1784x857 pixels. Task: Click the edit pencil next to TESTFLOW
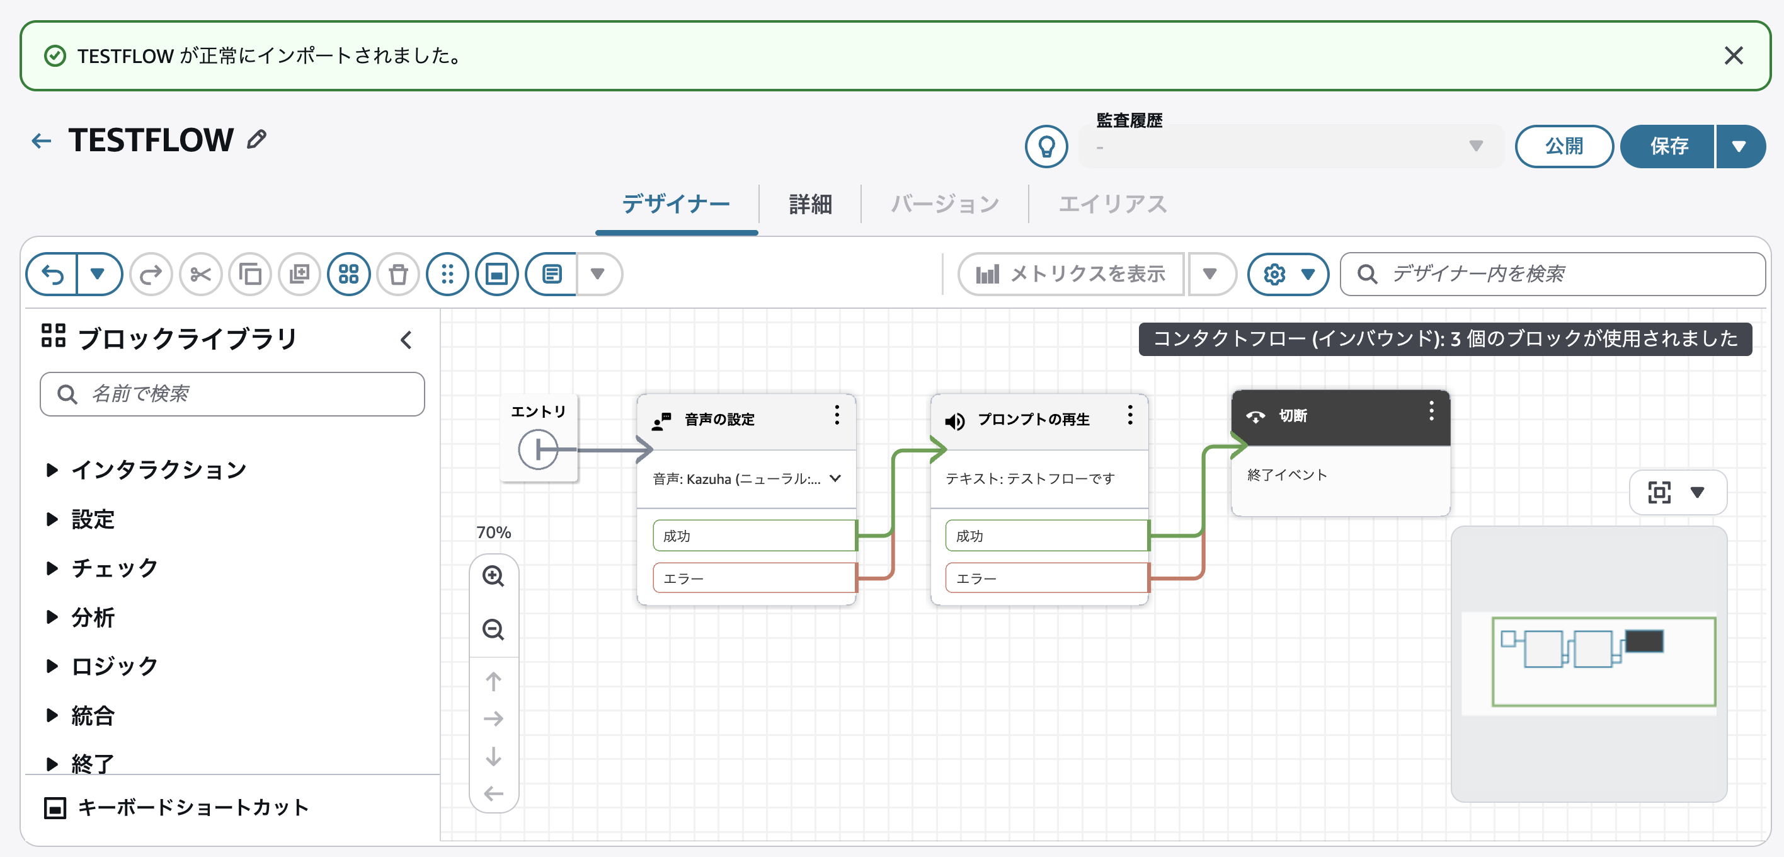pyautogui.click(x=257, y=139)
